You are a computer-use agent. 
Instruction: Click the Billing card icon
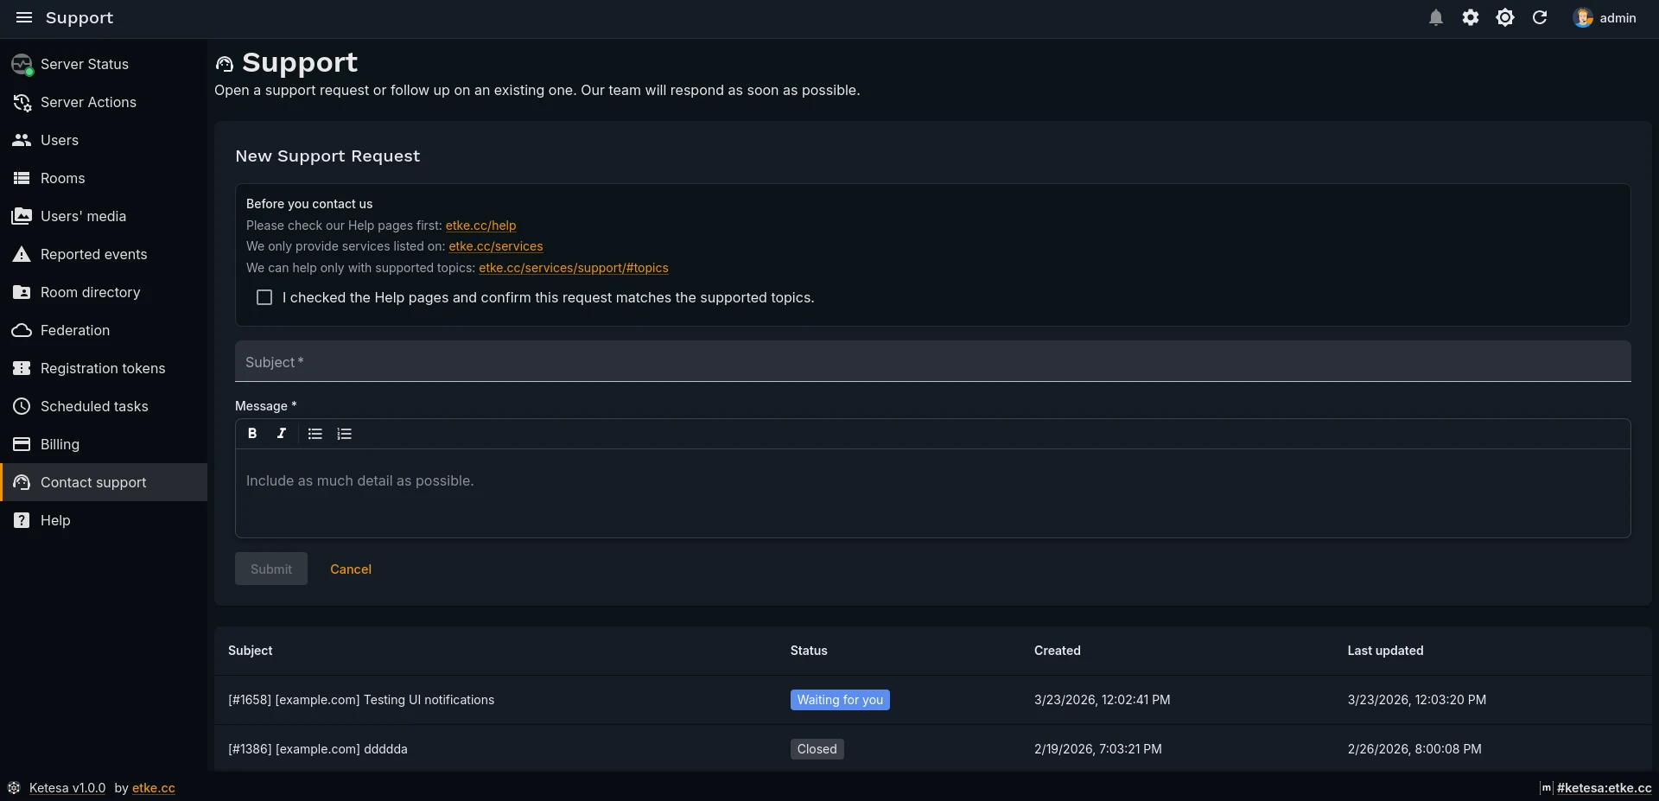pyautogui.click(x=22, y=444)
